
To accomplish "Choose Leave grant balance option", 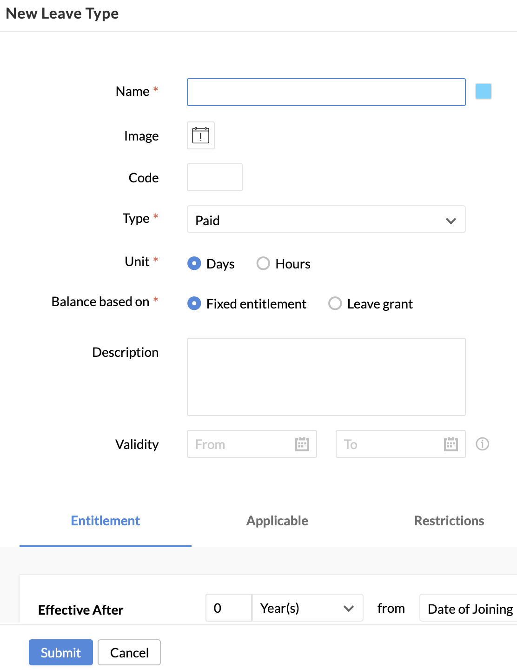I will pos(335,304).
